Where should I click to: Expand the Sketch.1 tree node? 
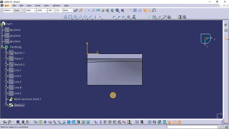click(6, 53)
